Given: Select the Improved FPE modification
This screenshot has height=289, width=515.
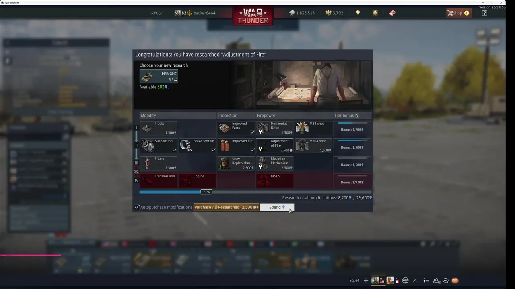Looking at the screenshot, I should 237,146.
